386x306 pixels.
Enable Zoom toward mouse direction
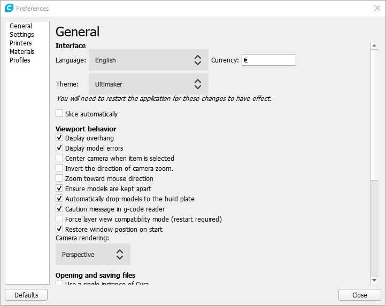pos(59,179)
